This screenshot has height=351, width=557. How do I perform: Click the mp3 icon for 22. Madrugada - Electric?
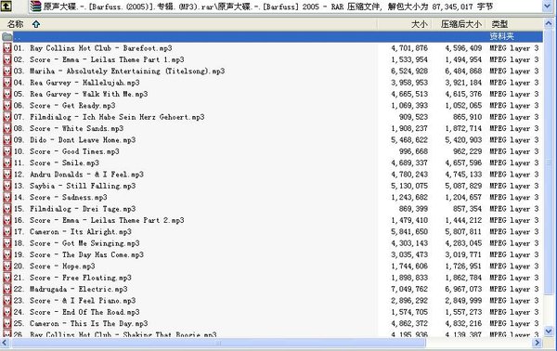[x=7, y=289]
